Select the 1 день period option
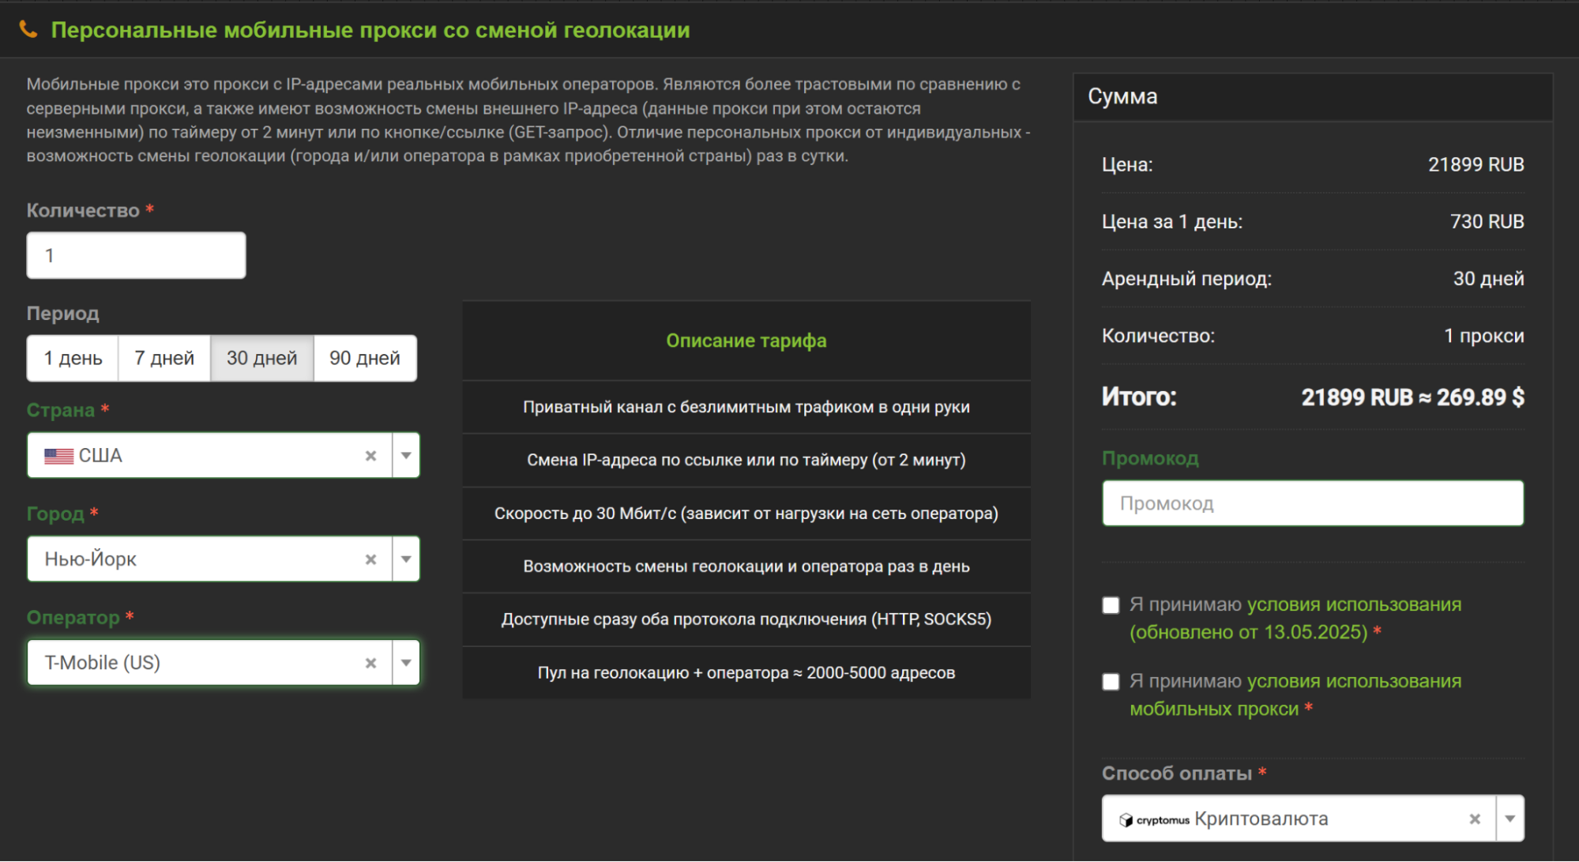 (x=73, y=359)
